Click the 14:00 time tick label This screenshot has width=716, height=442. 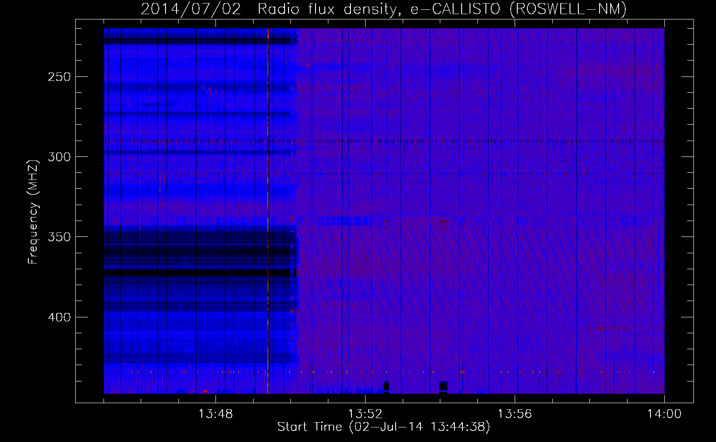click(664, 414)
